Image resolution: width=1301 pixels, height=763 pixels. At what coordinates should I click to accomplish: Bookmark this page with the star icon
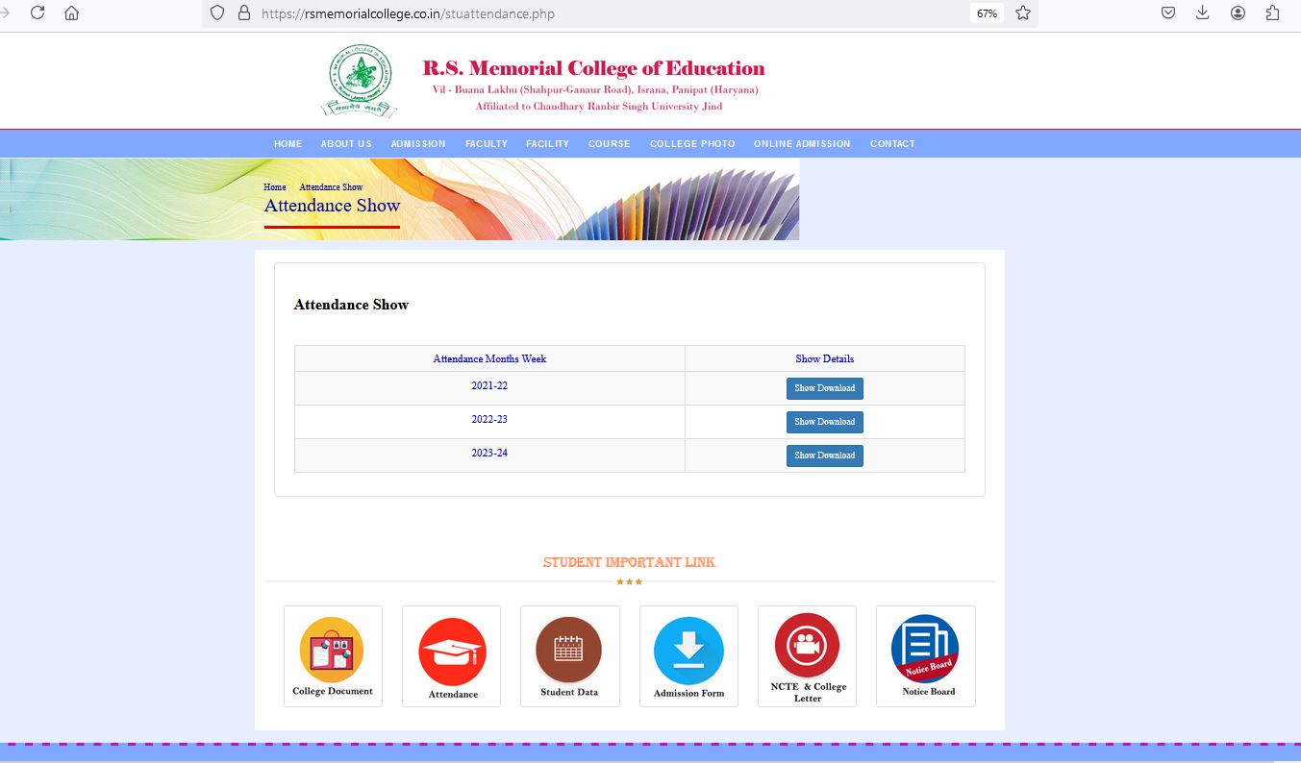1023,13
